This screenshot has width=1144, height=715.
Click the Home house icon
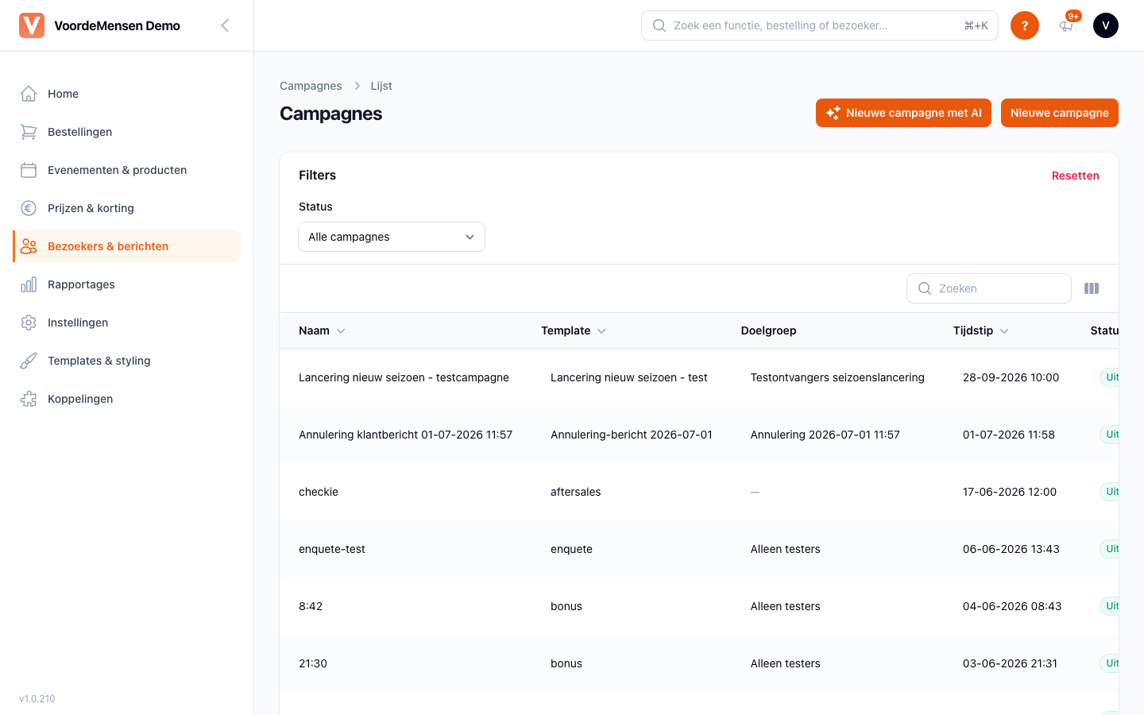click(29, 94)
